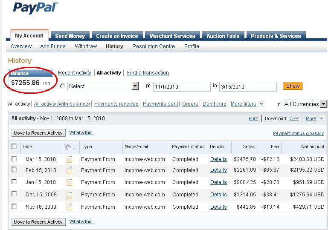Click the More link beside CSV
This screenshot has height=230, width=334.
pyautogui.click(x=311, y=118)
